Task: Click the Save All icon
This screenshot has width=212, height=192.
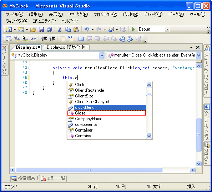Action: [x=50, y=30]
